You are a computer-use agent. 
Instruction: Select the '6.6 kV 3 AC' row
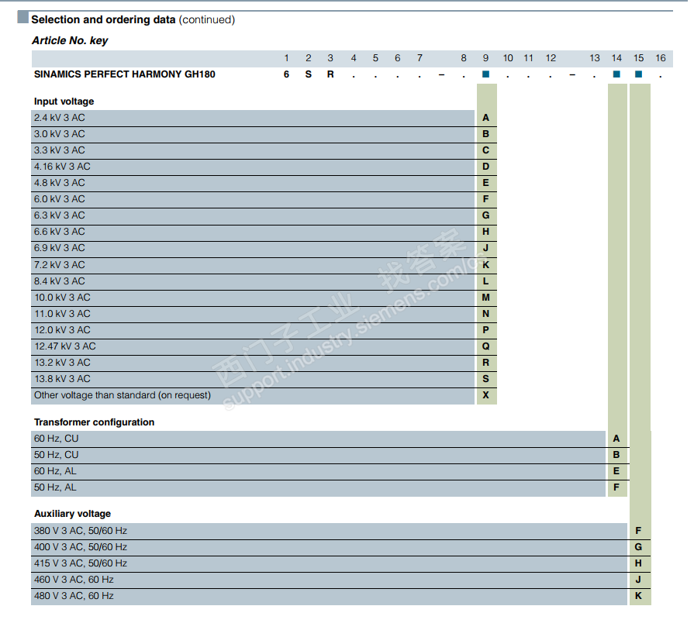[253, 232]
